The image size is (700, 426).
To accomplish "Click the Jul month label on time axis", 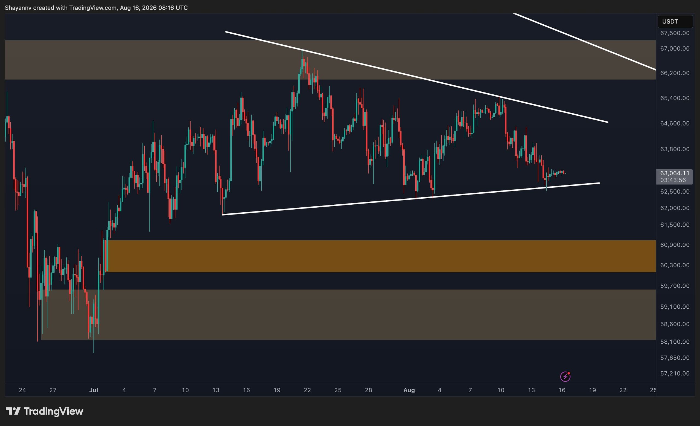I will pyautogui.click(x=94, y=390).
